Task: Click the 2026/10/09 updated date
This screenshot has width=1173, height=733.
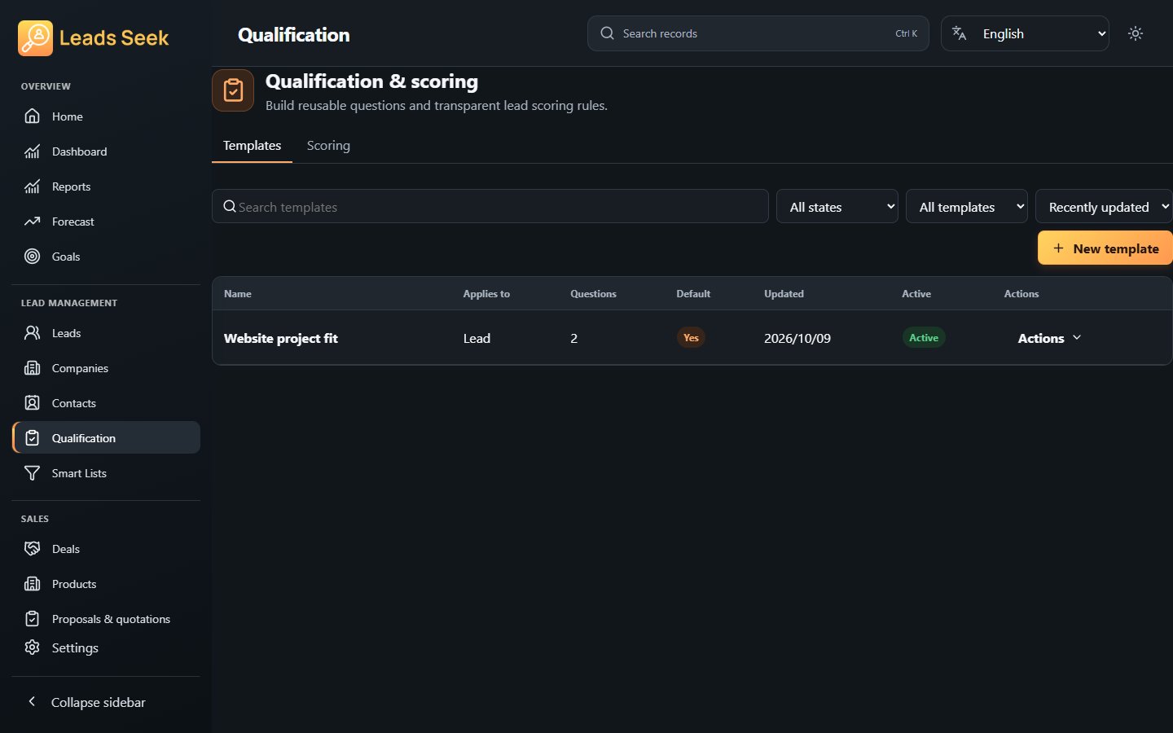Action: (797, 339)
